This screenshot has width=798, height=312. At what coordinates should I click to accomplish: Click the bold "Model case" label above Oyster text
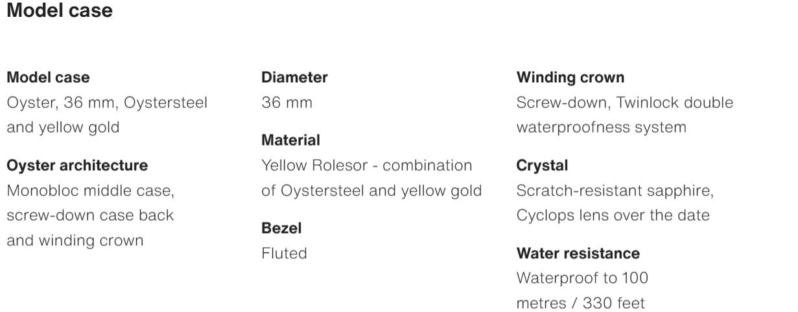pyautogui.click(x=48, y=78)
